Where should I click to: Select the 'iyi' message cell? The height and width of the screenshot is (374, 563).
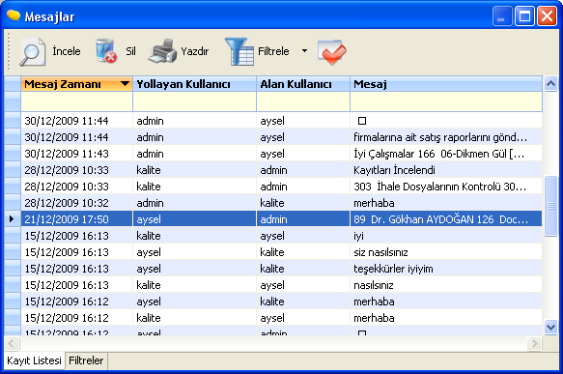click(x=446, y=236)
